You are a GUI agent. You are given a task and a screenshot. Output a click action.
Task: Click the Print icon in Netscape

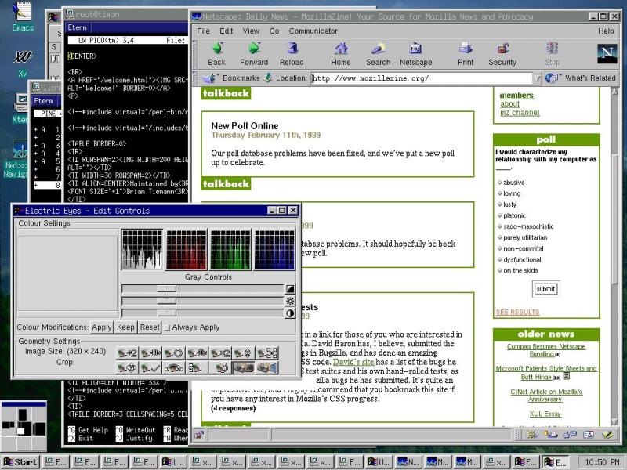pyautogui.click(x=466, y=52)
